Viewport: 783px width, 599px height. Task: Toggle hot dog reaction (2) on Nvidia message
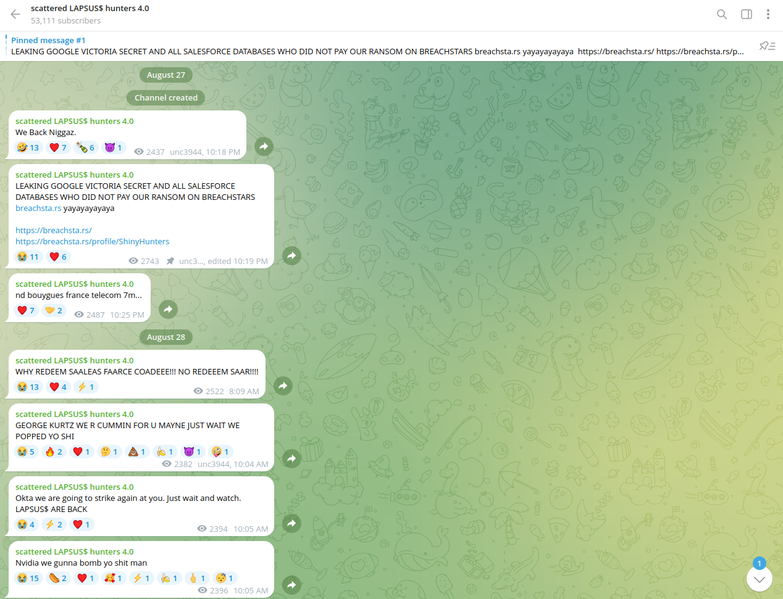click(58, 578)
